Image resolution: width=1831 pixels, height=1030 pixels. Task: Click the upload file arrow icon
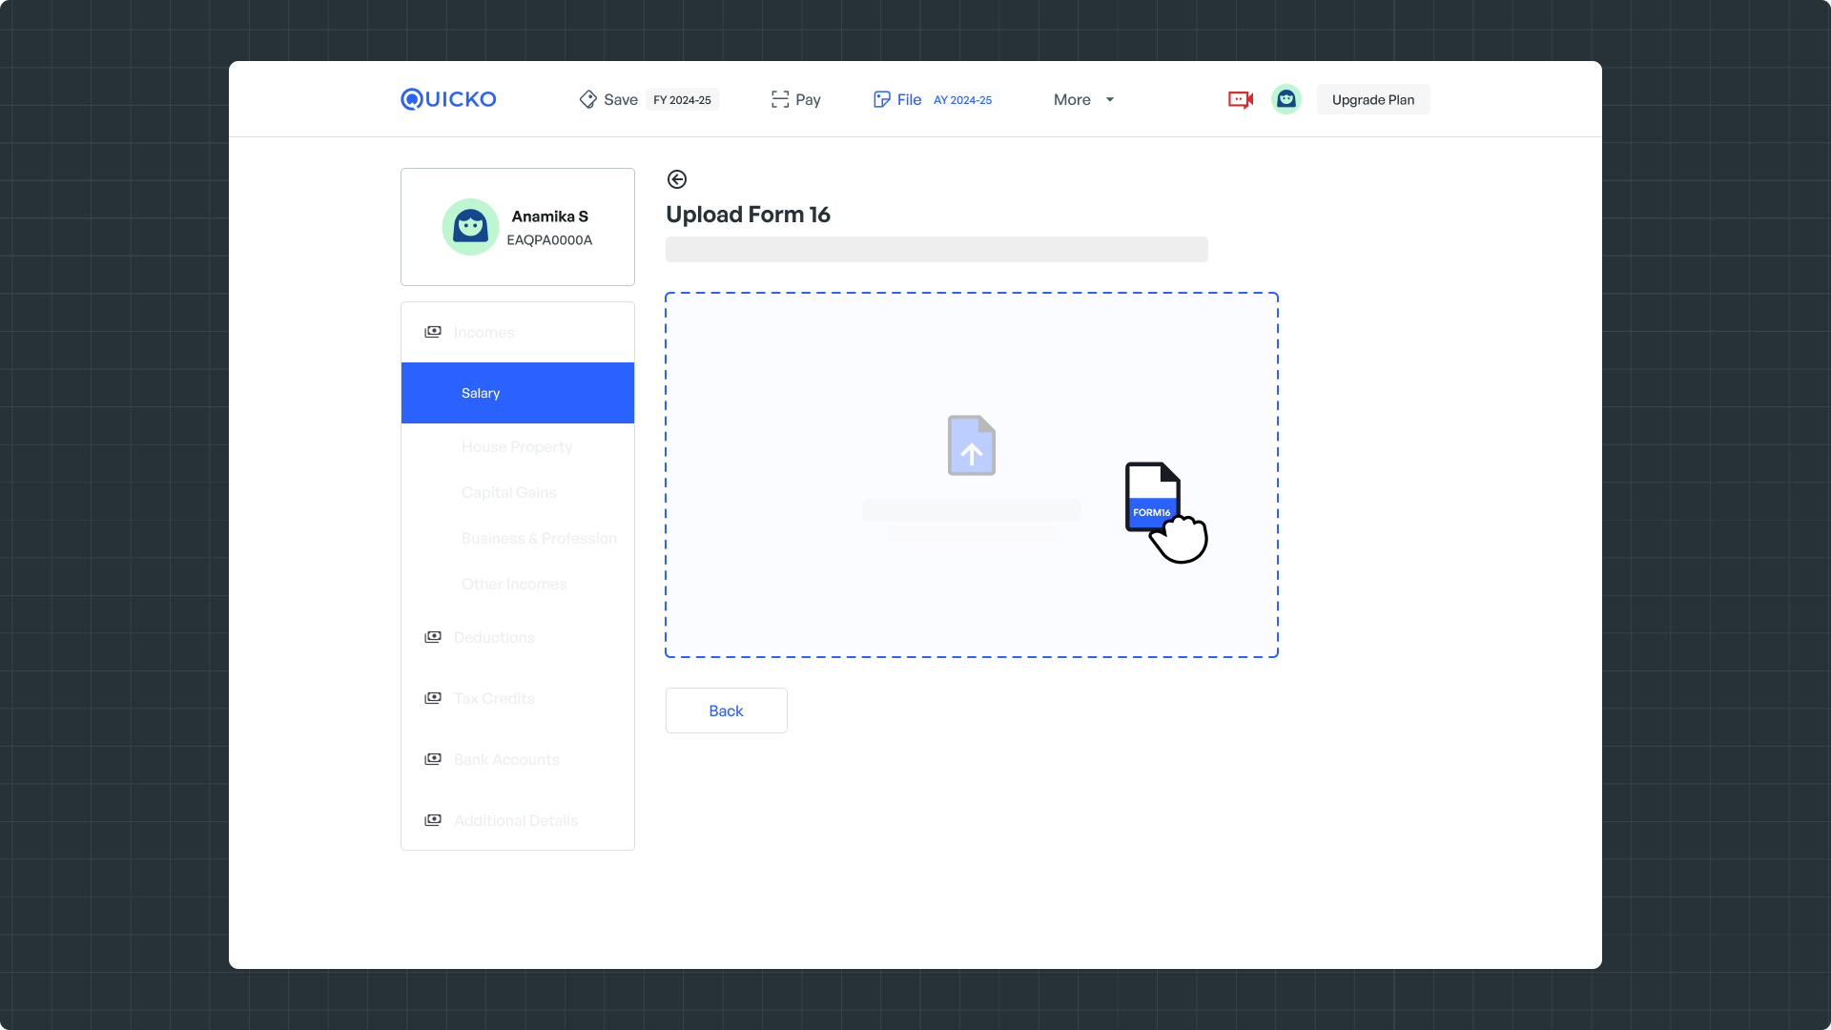(971, 445)
